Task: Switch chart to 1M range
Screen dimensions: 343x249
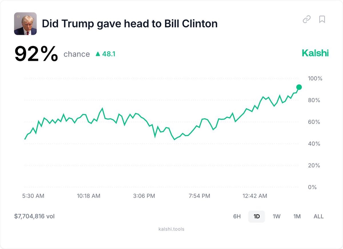Action: pyautogui.click(x=297, y=216)
